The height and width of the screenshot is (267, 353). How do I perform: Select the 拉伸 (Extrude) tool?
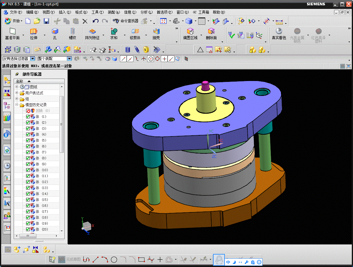pyautogui.click(x=34, y=34)
